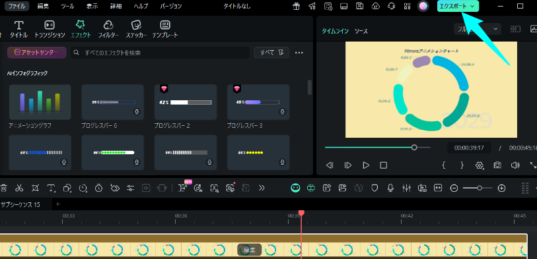Open the apps grid icon
Screen dimensions: 537x259
click(x=407, y=6)
